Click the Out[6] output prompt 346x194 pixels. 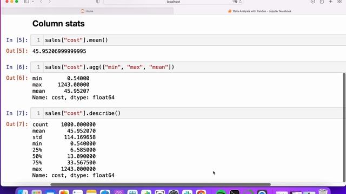17,78
